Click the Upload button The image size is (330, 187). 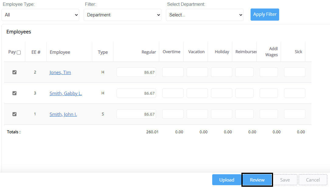coord(227,180)
